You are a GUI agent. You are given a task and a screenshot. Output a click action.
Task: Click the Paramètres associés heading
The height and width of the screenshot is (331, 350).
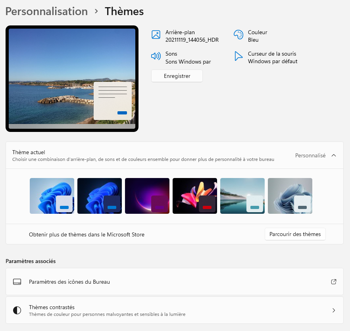point(31,261)
